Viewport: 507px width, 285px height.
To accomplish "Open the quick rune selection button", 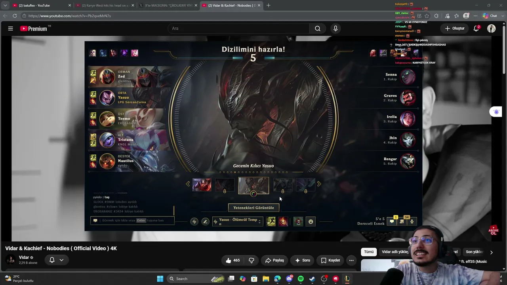I will [x=194, y=222].
